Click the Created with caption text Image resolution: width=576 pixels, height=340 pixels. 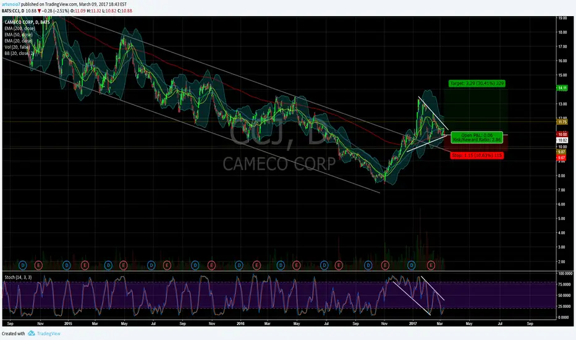(x=13, y=334)
